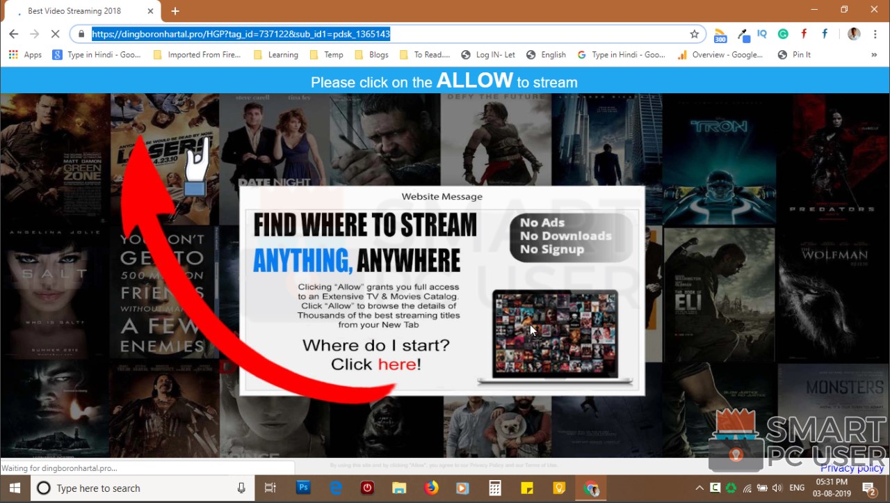
Task: Select the Best Video Streaming 2018 tab
Action: [76, 10]
